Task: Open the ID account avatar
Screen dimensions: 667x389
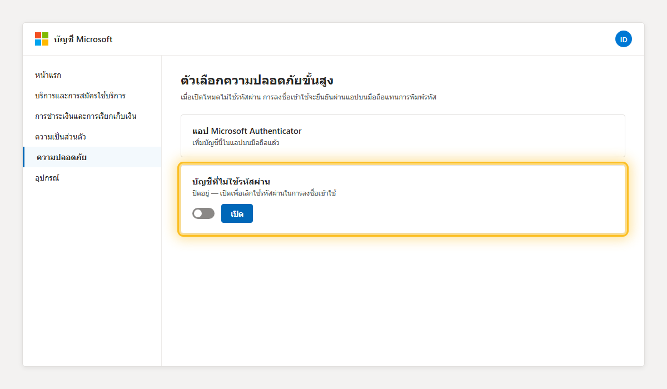Action: point(624,39)
